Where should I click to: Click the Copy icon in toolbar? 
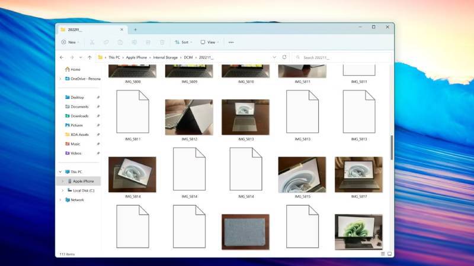[106, 43]
